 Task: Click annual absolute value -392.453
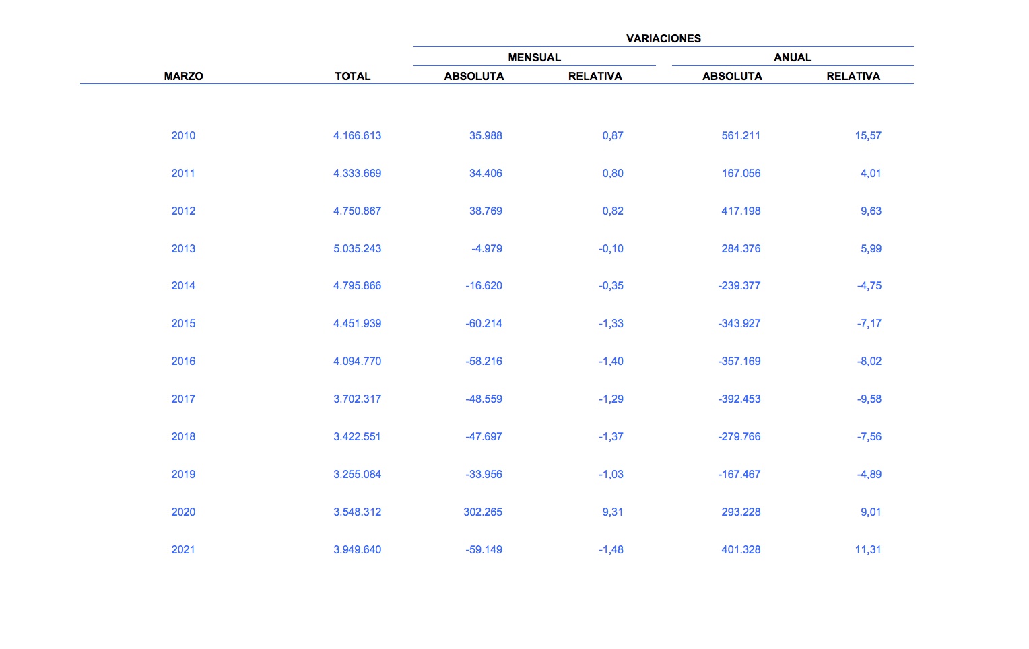(739, 399)
